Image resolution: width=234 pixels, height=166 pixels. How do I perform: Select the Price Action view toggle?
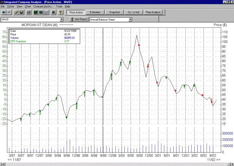tap(76, 12)
